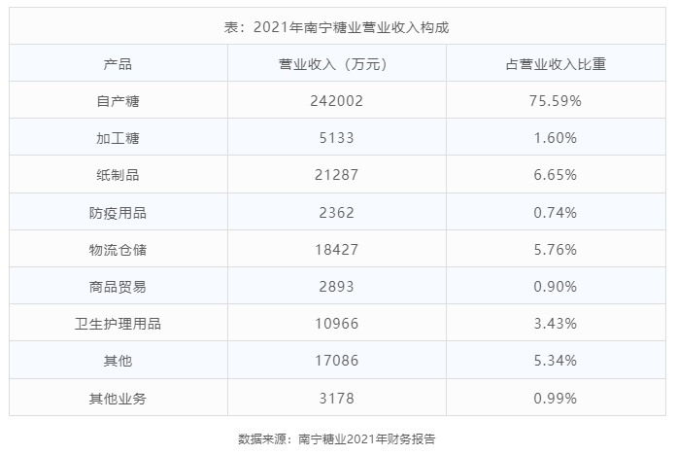Select the revenue value 3178

pyautogui.click(x=336, y=399)
